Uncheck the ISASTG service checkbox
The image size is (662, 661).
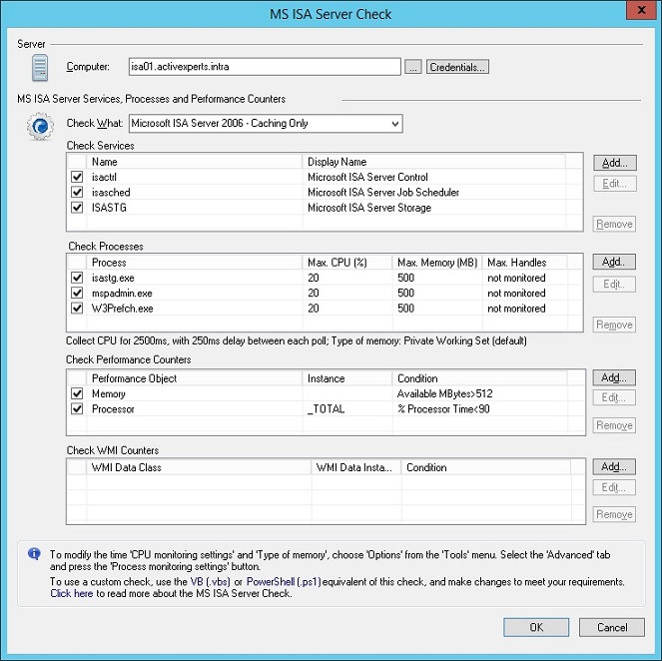[77, 208]
